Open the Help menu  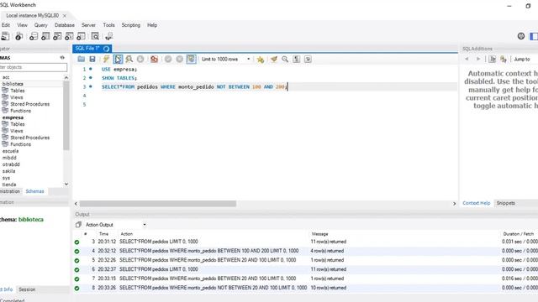point(152,25)
